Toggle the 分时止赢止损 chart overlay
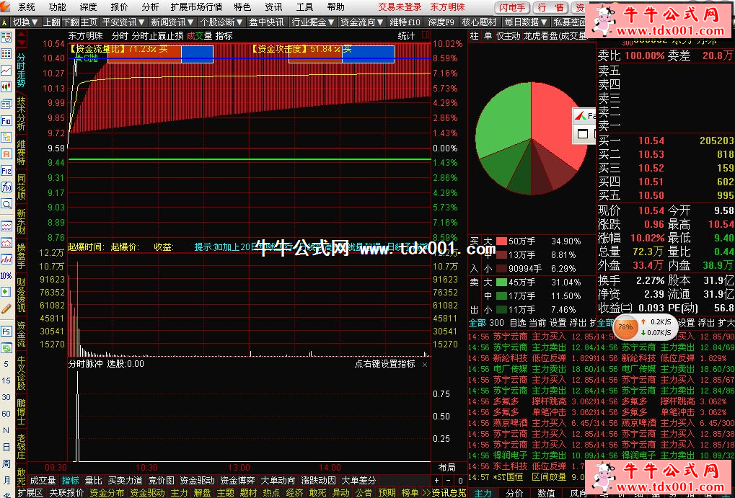Image resolution: width=735 pixels, height=498 pixels. point(157,36)
